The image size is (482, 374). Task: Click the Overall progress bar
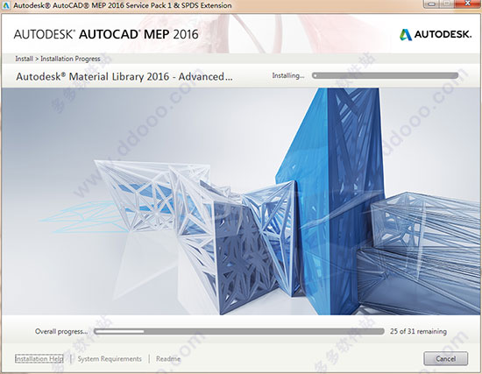[239, 331]
